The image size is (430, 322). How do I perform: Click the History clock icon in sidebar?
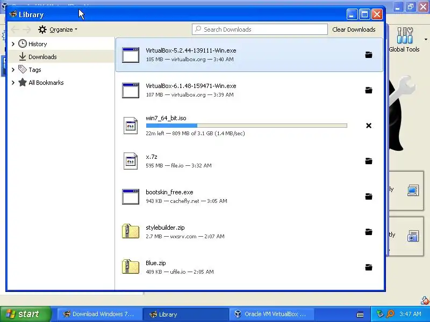[23, 44]
